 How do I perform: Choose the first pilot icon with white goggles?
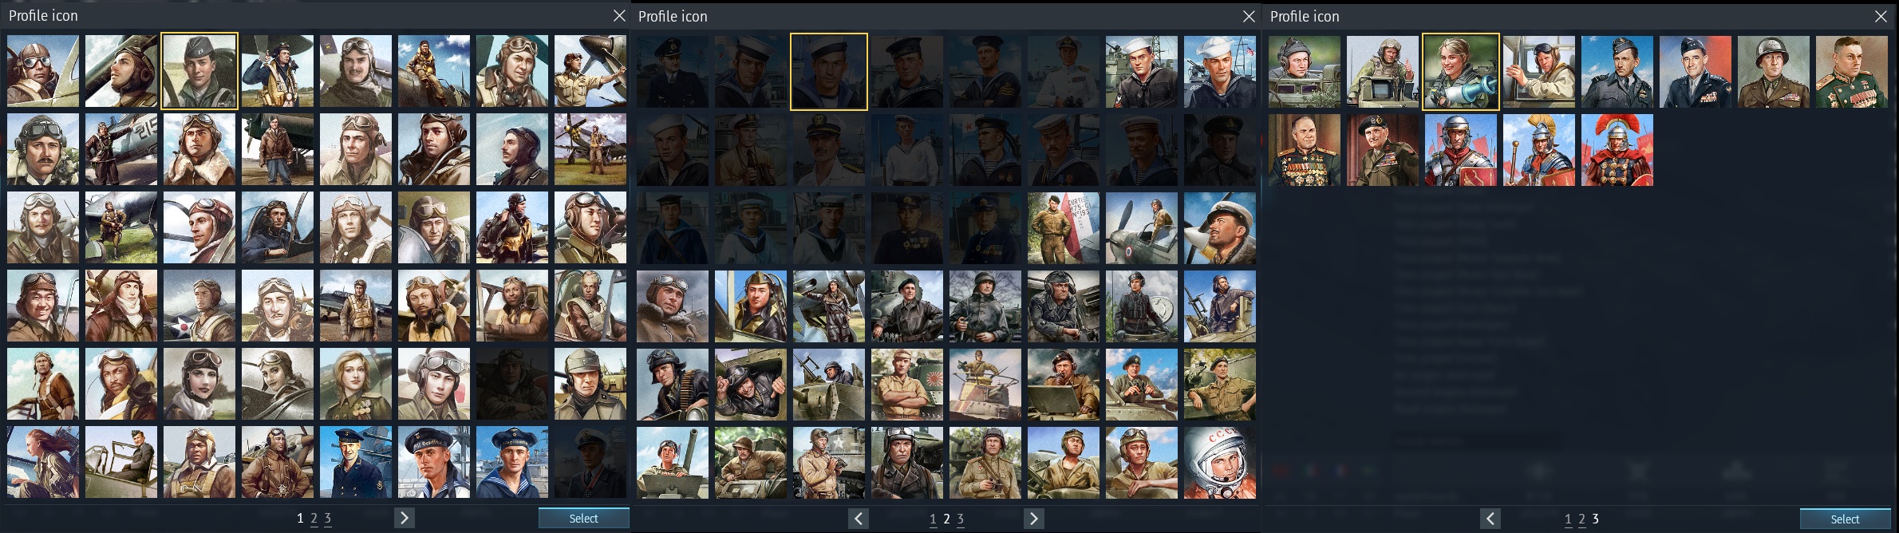(43, 71)
